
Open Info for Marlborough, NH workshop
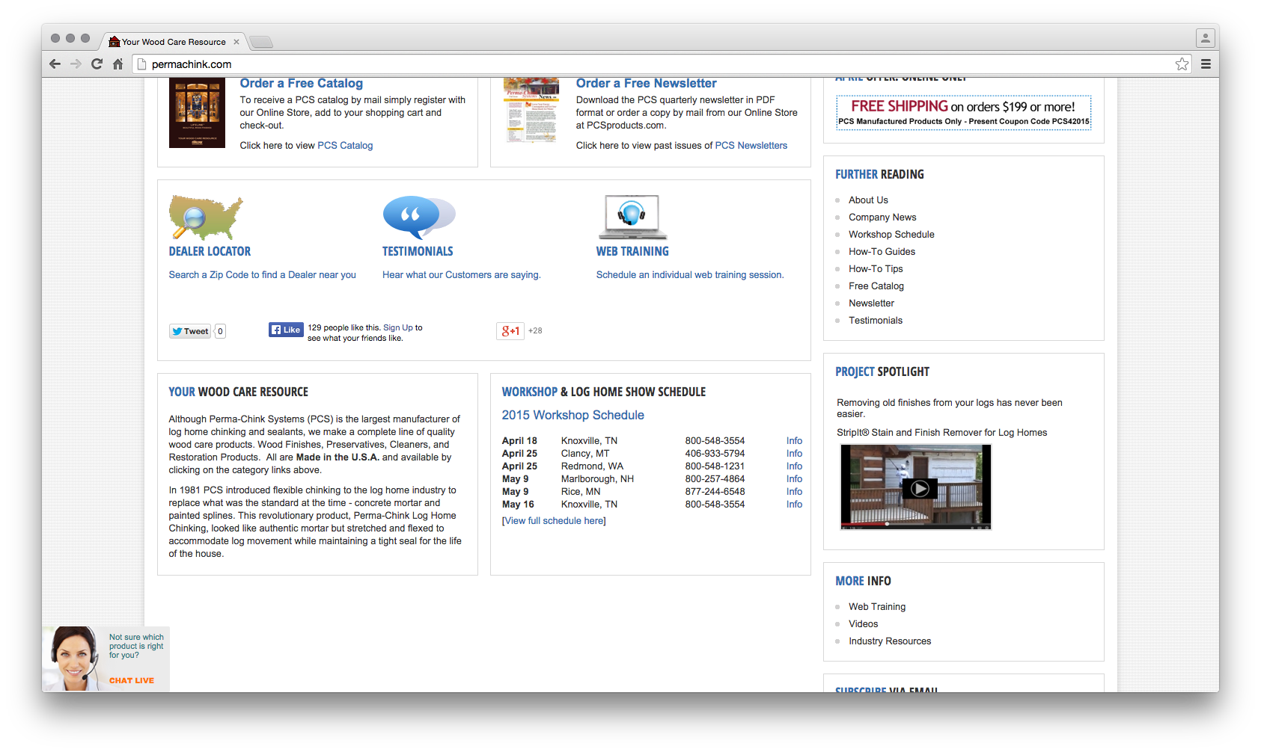pos(794,479)
